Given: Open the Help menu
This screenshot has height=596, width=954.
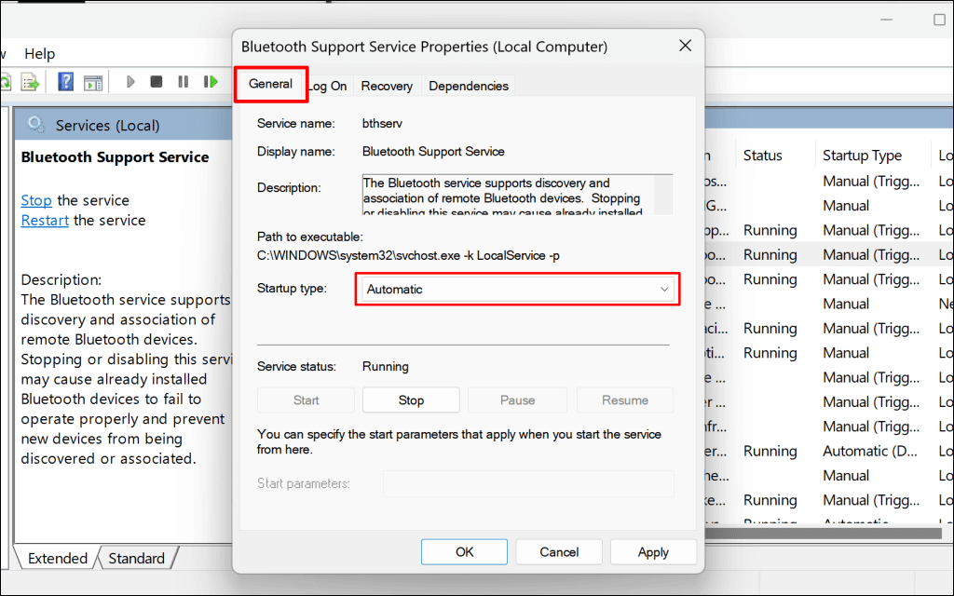Looking at the screenshot, I should coord(40,54).
